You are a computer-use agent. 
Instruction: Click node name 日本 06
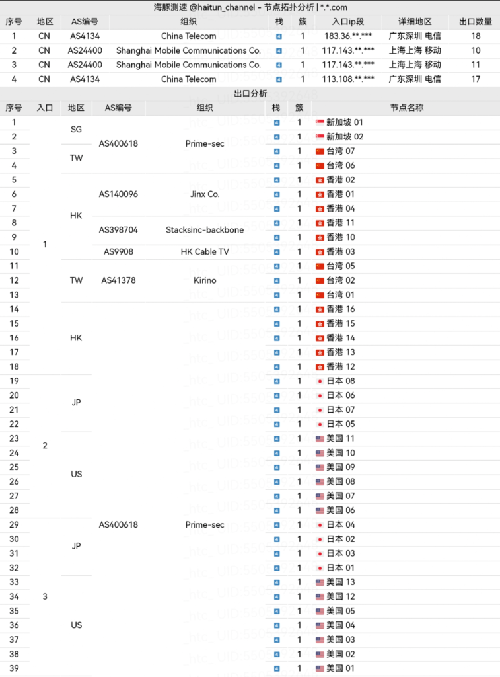coord(340,395)
